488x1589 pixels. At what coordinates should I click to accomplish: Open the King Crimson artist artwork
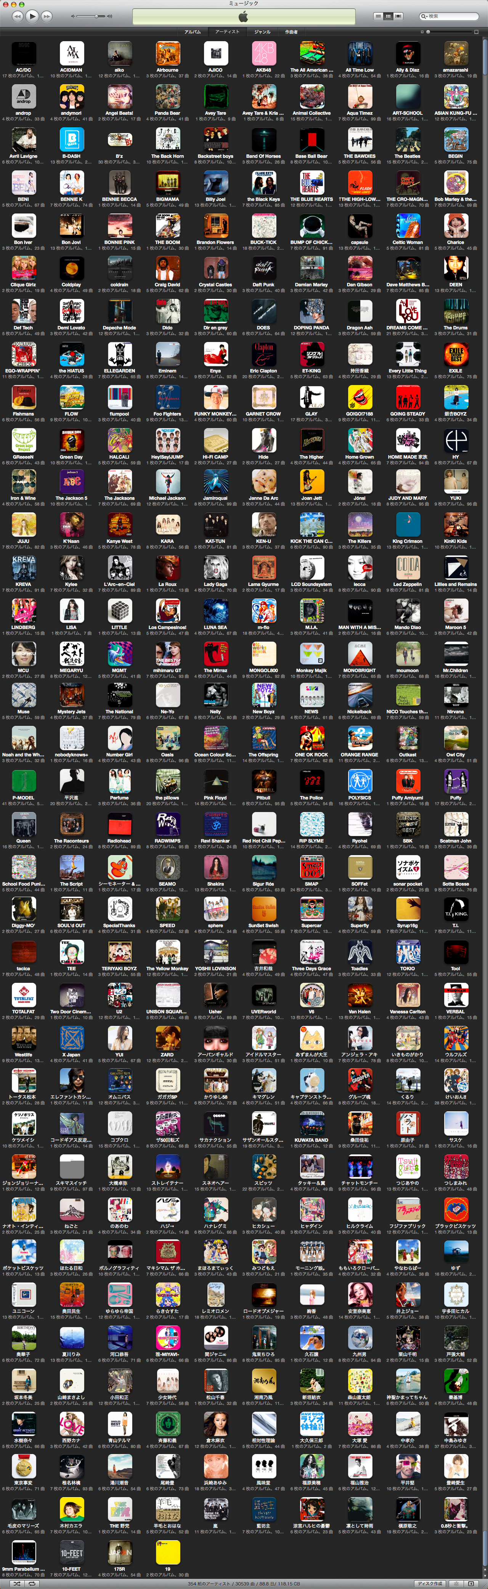tap(408, 525)
